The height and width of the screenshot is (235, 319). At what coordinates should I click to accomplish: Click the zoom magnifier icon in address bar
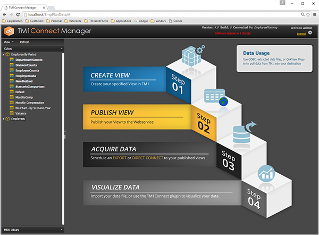(303, 14)
